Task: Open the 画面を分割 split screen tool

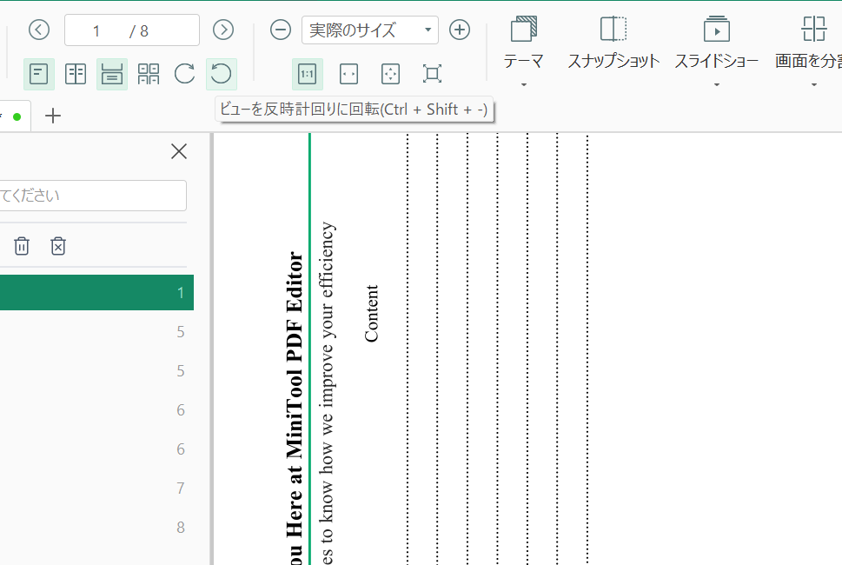Action: coord(811,43)
